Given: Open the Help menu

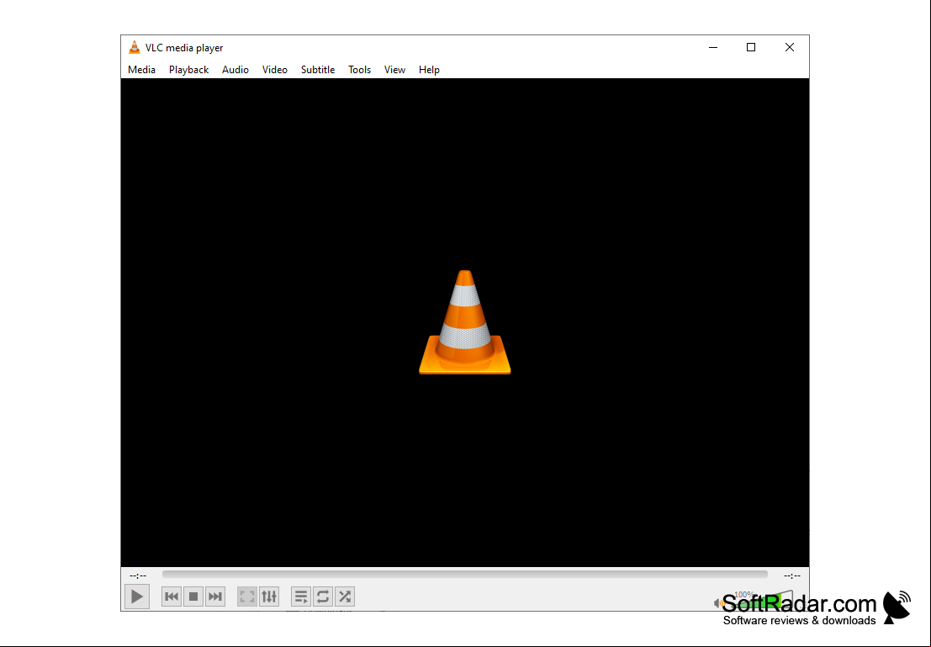Looking at the screenshot, I should 429,70.
